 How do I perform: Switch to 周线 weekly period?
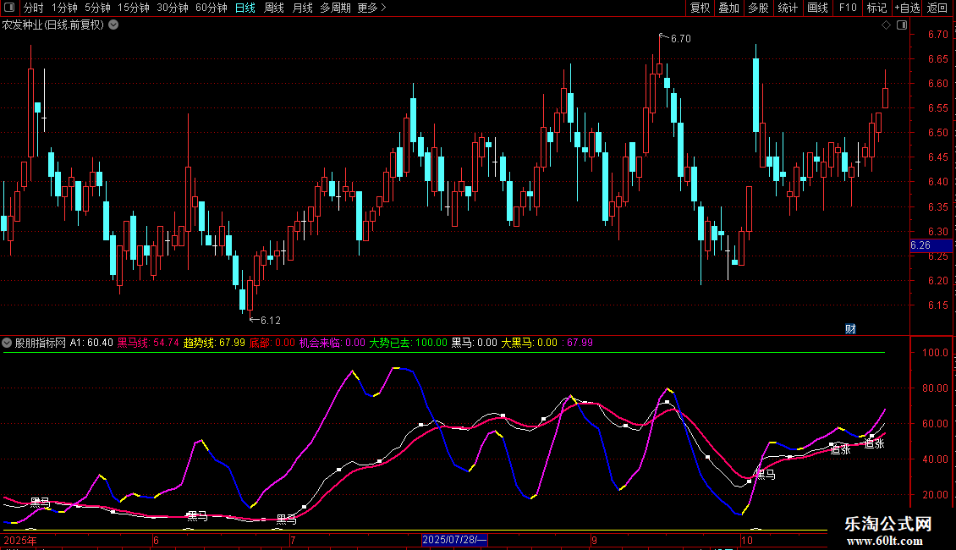(274, 8)
